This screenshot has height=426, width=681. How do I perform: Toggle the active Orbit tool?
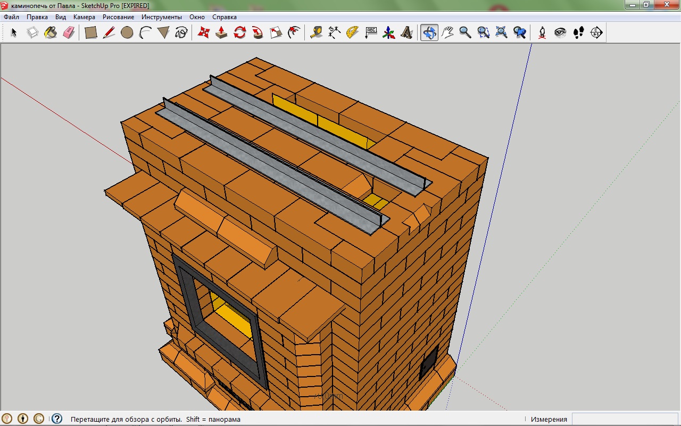click(x=429, y=32)
